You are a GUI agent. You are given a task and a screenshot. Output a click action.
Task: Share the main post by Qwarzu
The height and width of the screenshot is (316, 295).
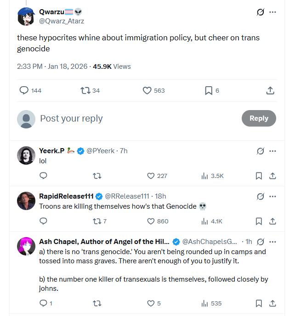pos(271,91)
